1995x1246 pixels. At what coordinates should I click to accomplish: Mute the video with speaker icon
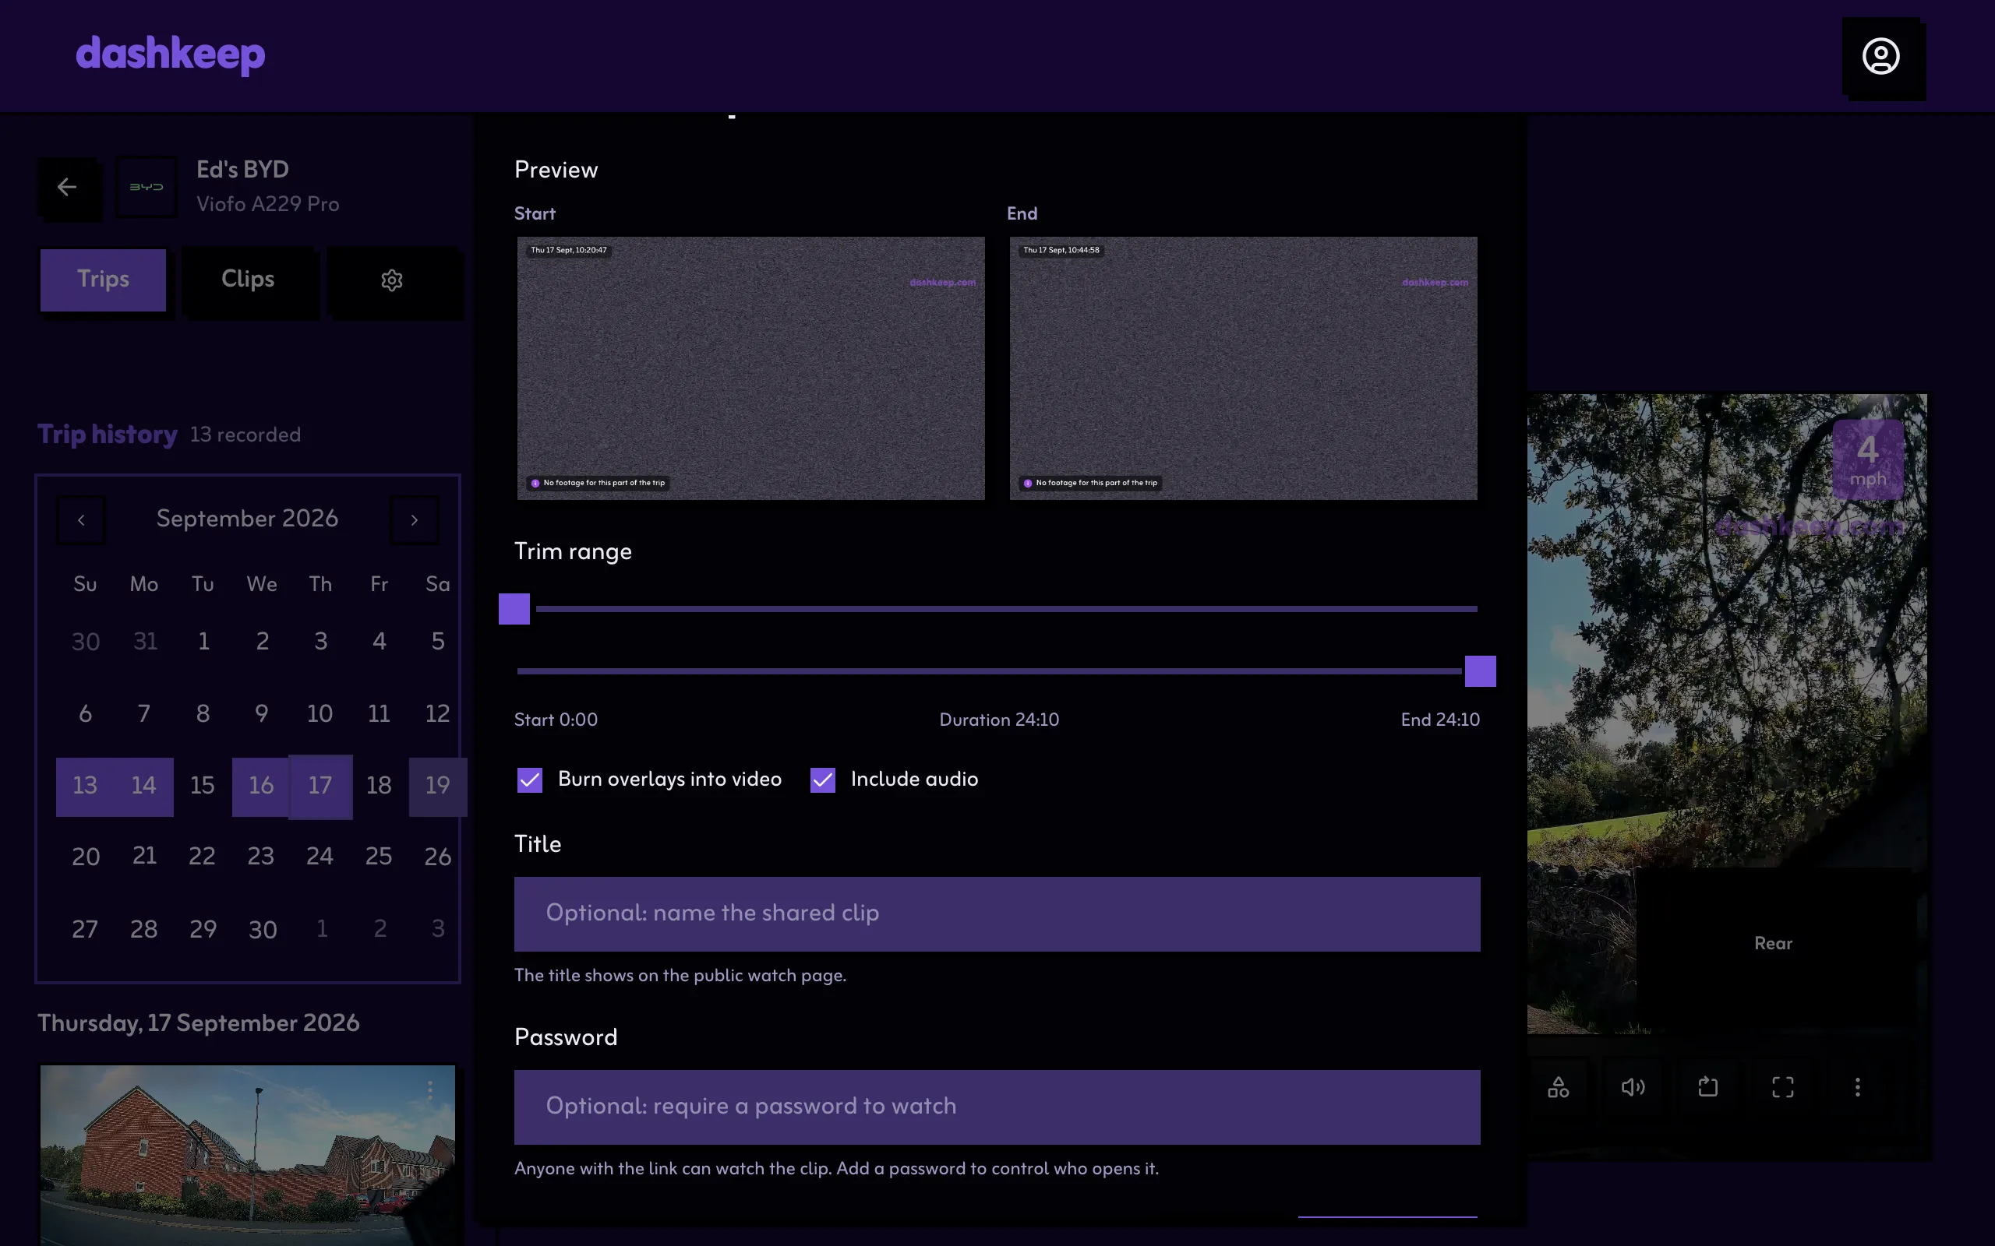tap(1633, 1087)
